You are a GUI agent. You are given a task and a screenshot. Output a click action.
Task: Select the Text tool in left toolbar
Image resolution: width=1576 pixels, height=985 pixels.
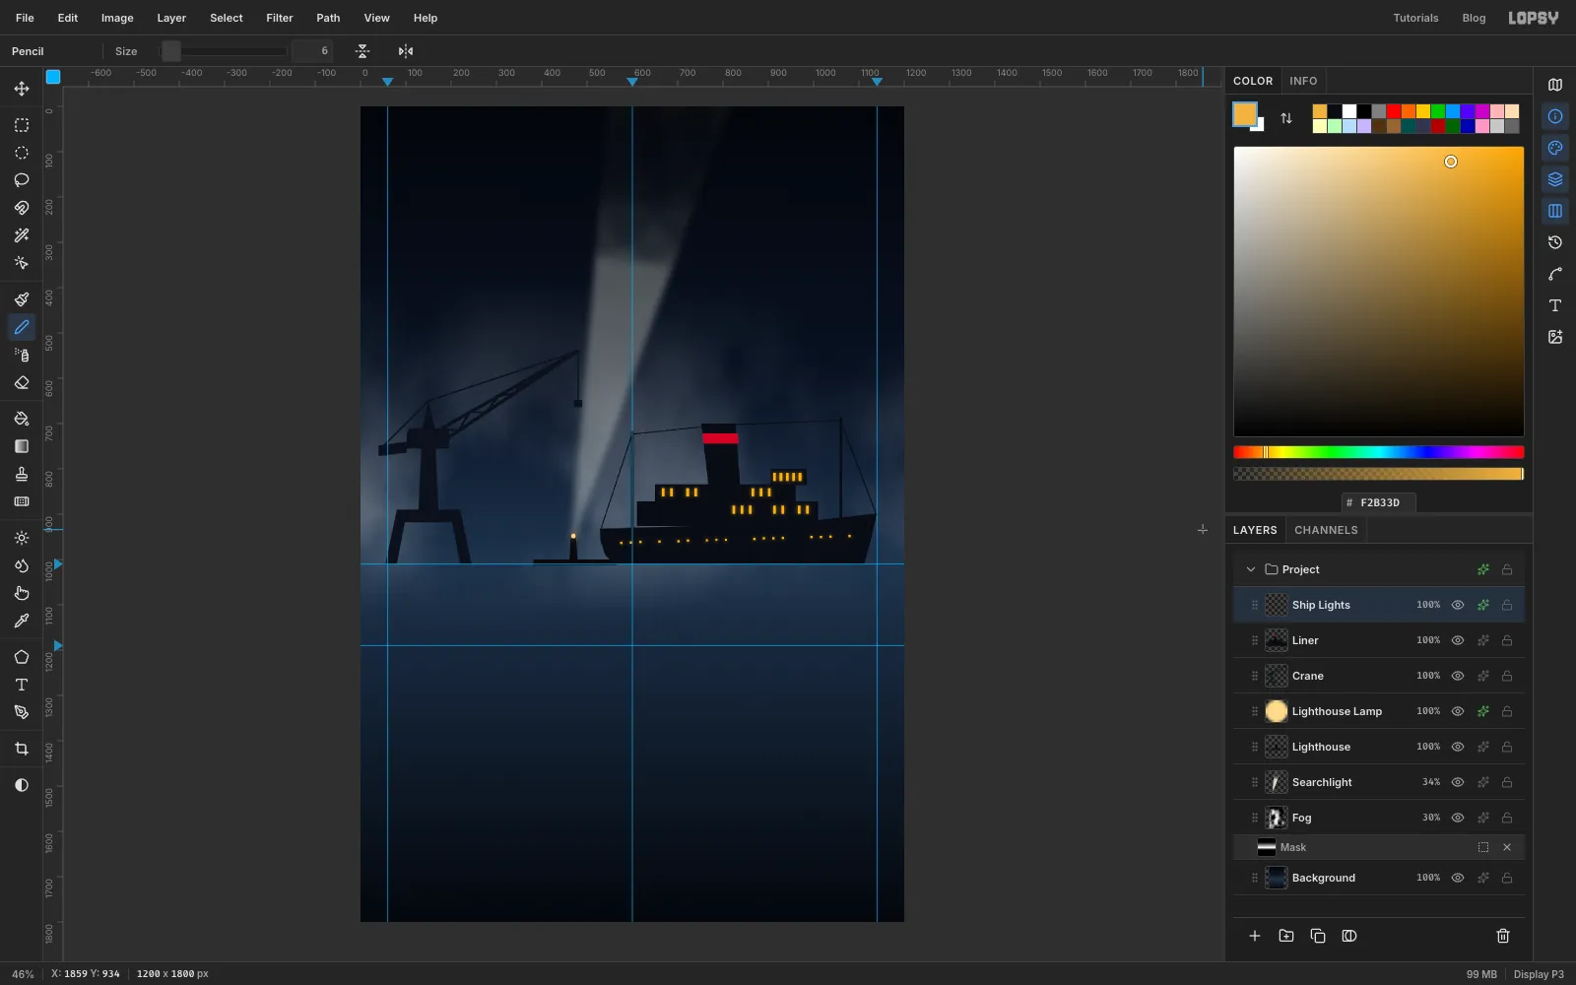tap(22, 685)
